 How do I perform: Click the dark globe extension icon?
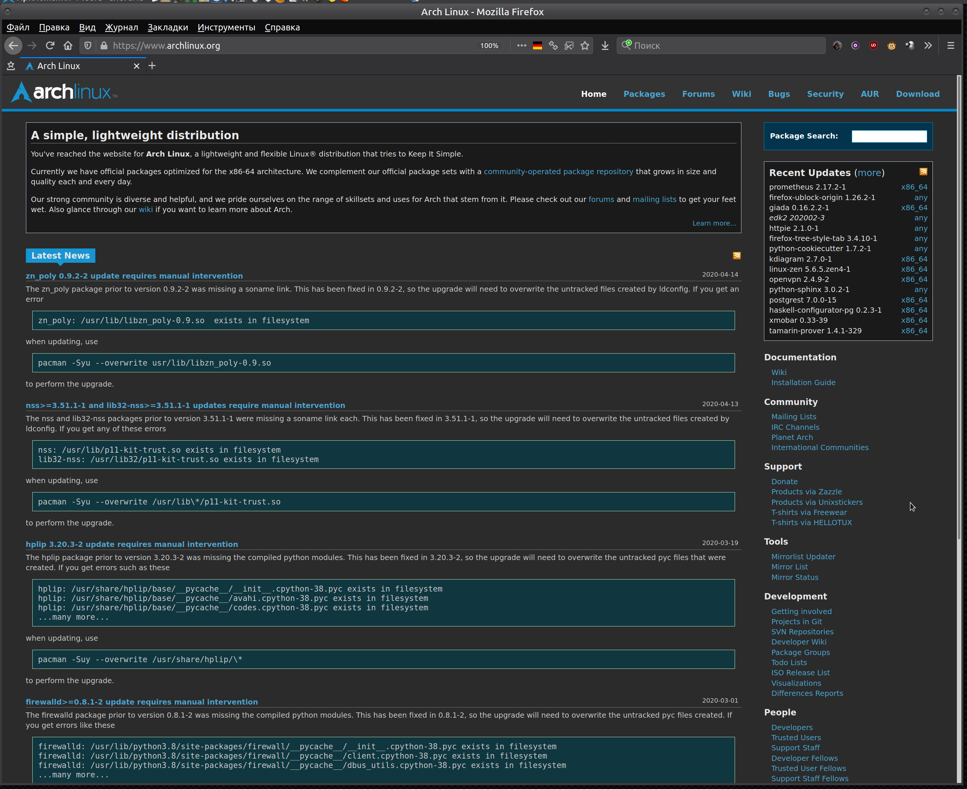tap(837, 45)
